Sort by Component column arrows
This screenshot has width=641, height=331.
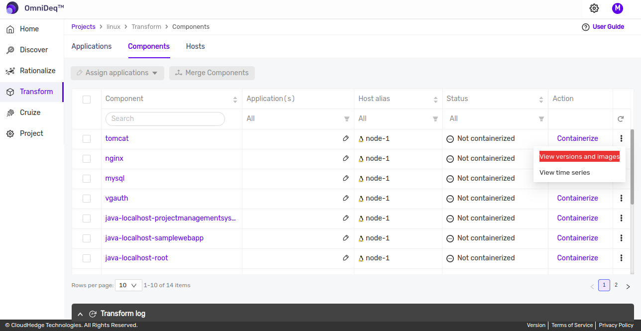point(235,100)
